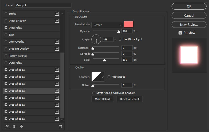
Task: Enable the Satin checkbox
Action: click(6, 35)
